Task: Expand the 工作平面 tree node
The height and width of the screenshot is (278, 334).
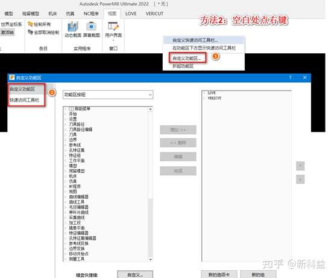Action: (66, 161)
